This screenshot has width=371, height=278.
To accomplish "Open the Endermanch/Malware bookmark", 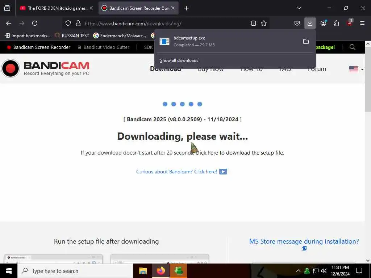I will point(120,36).
